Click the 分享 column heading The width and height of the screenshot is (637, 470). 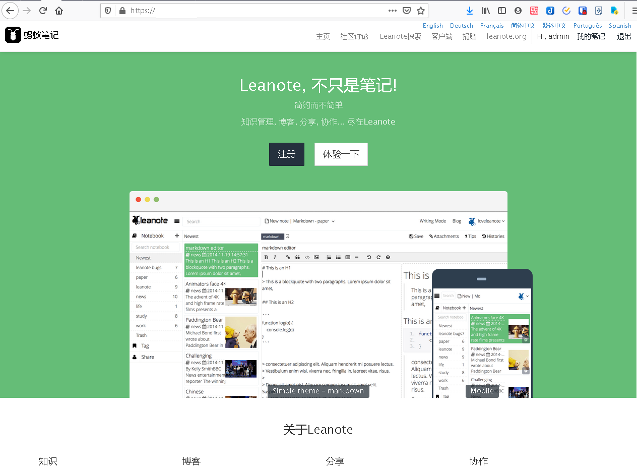point(335,461)
